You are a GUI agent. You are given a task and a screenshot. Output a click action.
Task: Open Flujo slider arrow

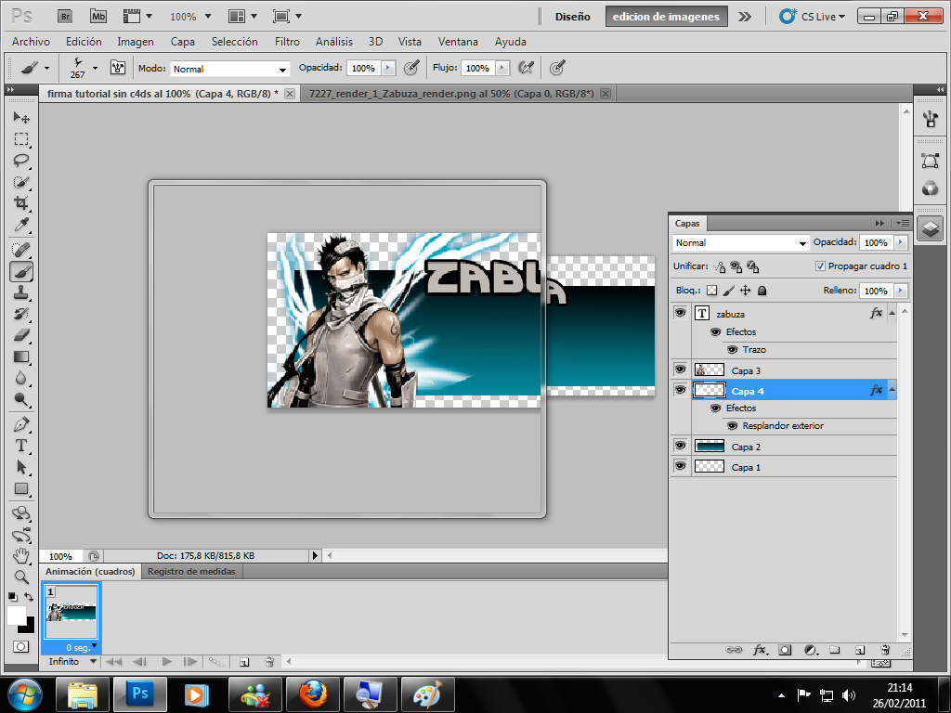(x=502, y=68)
